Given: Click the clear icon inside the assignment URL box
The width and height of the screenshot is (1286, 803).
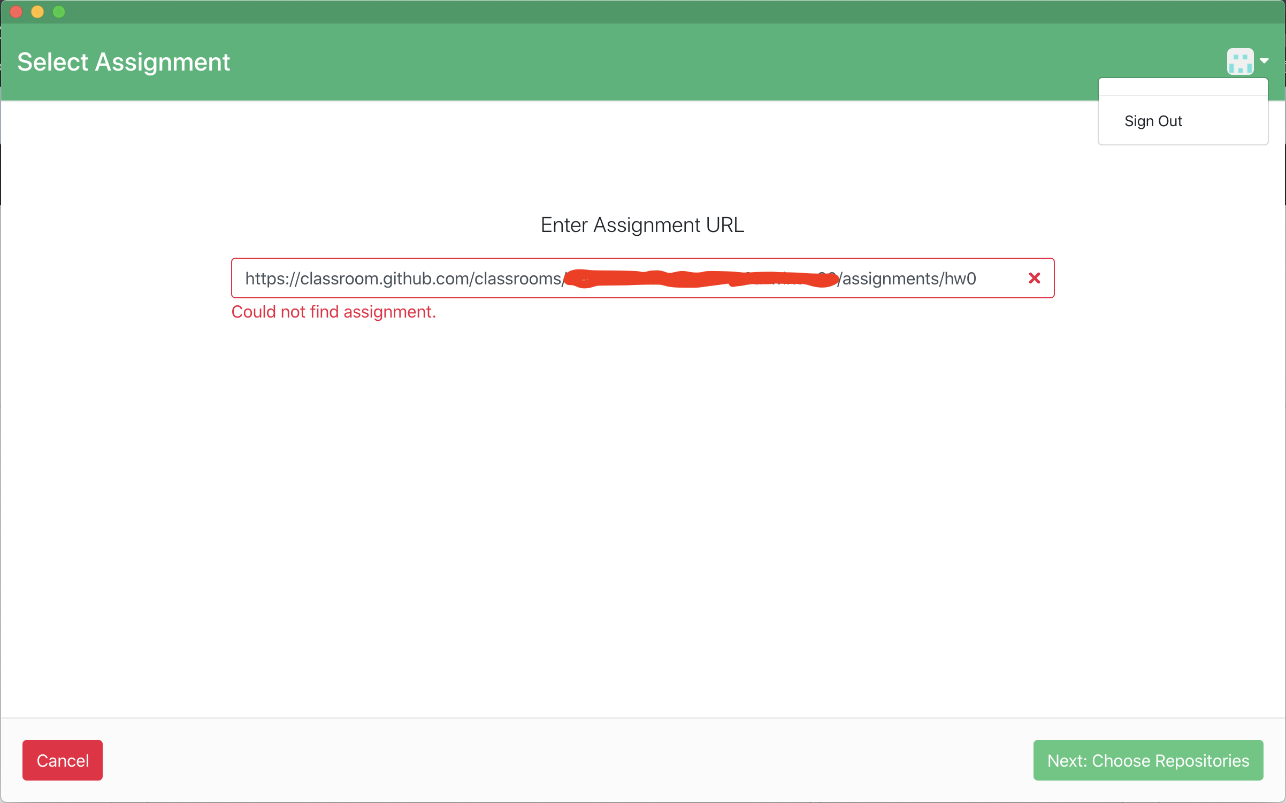Looking at the screenshot, I should click(1034, 277).
